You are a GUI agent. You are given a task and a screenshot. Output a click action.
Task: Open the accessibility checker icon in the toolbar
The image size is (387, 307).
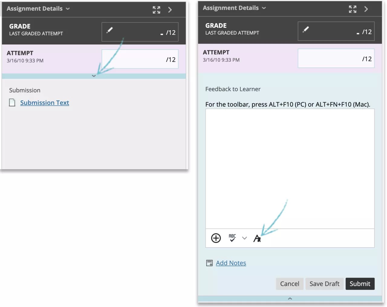tap(257, 238)
